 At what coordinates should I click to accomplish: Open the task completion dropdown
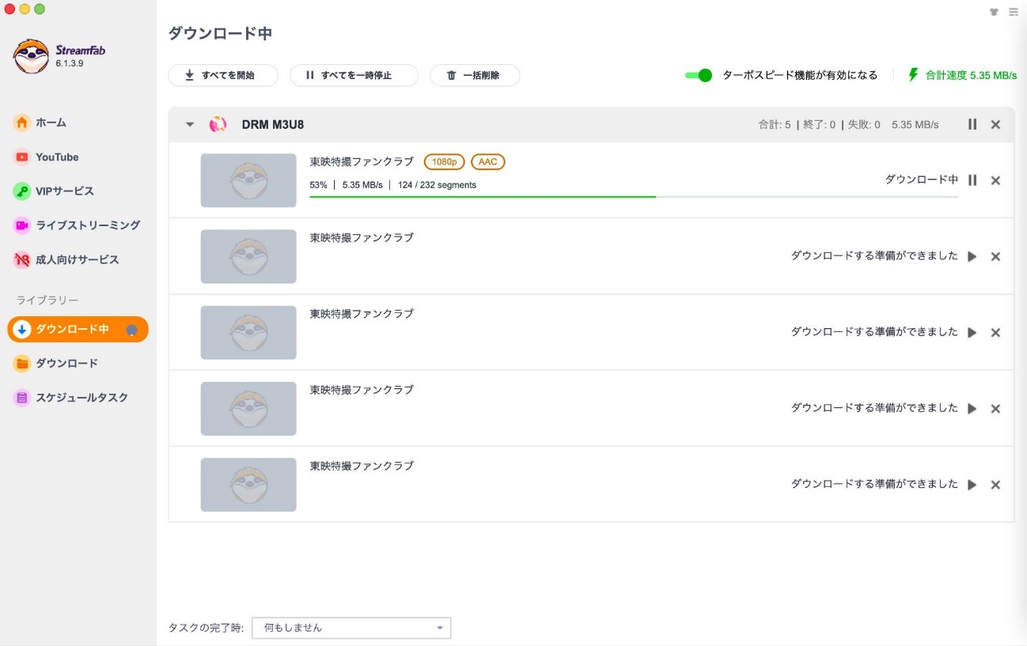point(351,628)
